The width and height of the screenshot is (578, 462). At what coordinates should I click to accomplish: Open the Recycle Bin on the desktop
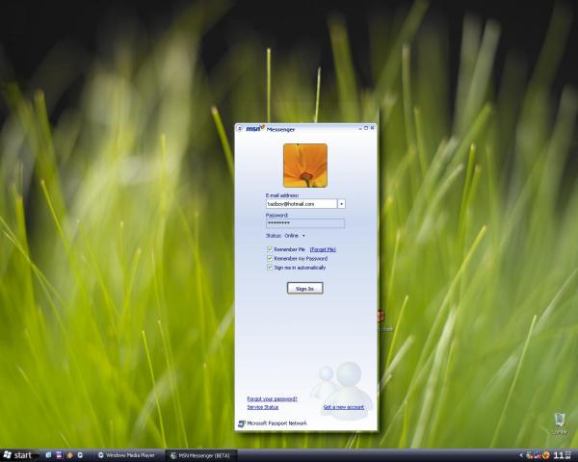(560, 423)
